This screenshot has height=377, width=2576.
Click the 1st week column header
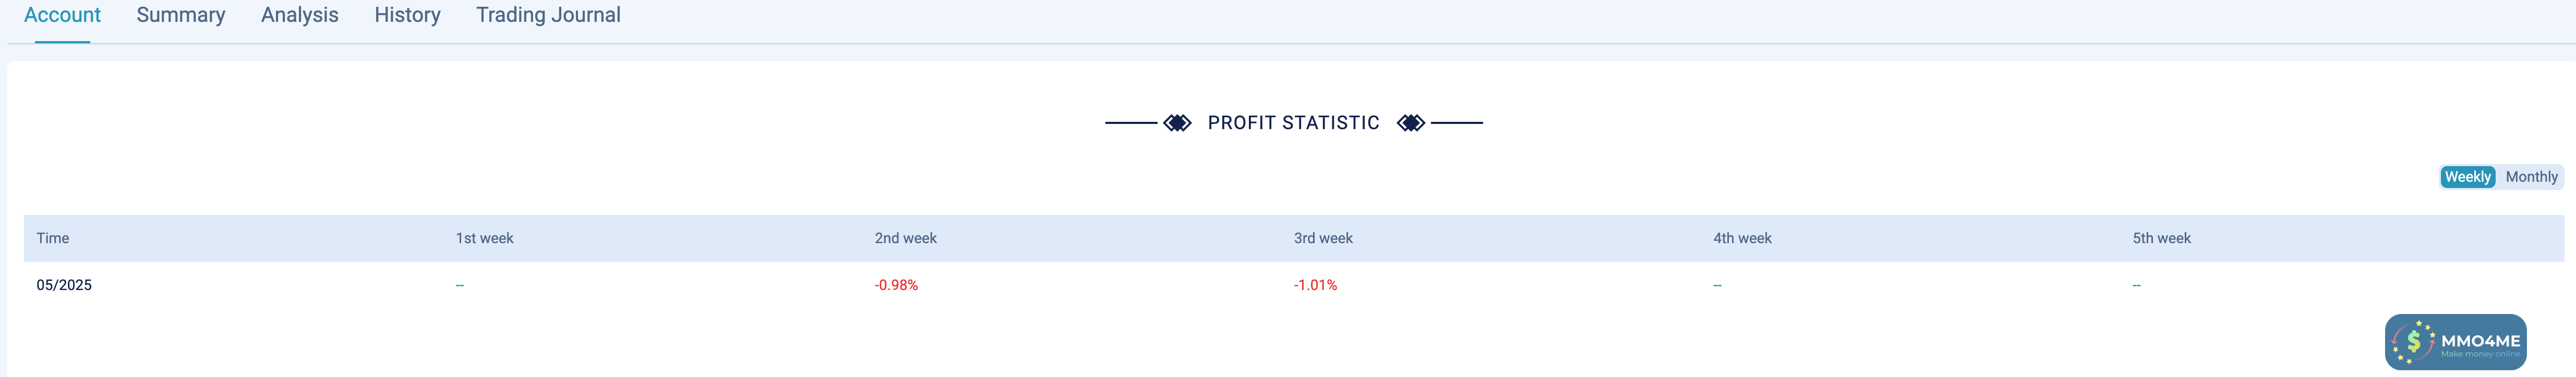(x=484, y=238)
